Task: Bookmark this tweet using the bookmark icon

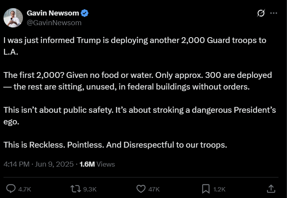Action: point(206,189)
